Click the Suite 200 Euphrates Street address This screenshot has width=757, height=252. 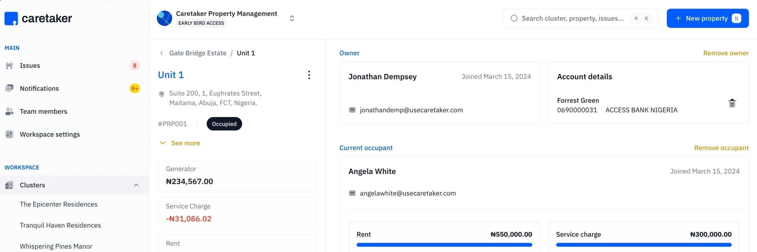pos(215,98)
